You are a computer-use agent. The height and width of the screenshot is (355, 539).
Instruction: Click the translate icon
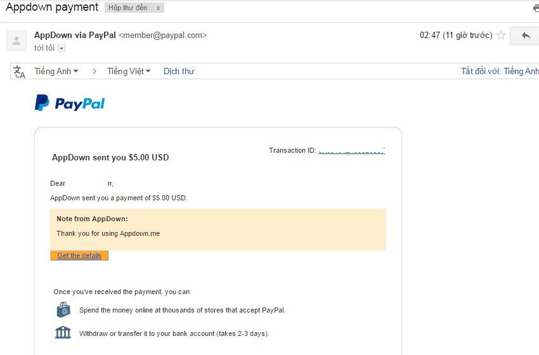[x=20, y=72]
